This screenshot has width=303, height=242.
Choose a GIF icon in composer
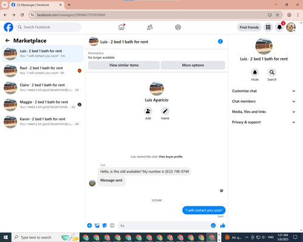click(112, 226)
